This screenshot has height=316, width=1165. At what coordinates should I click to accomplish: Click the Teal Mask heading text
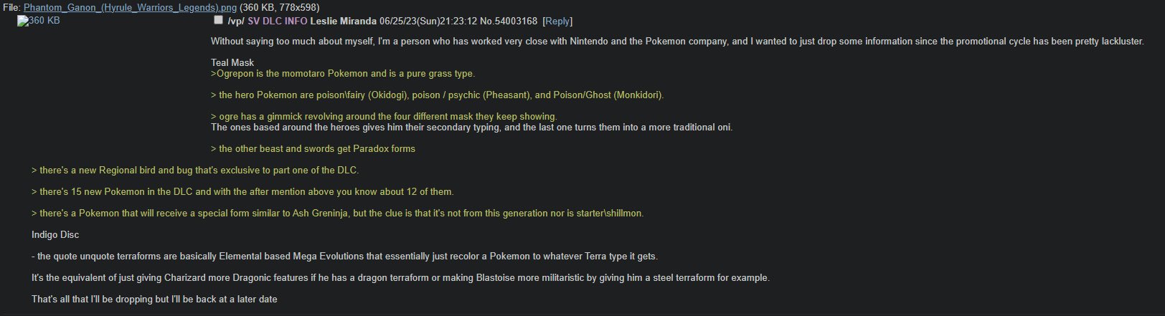pos(232,63)
